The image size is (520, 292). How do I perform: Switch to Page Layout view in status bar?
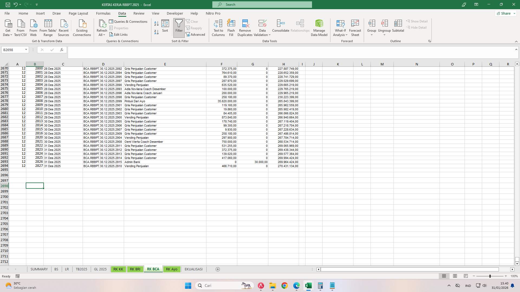coord(455,276)
